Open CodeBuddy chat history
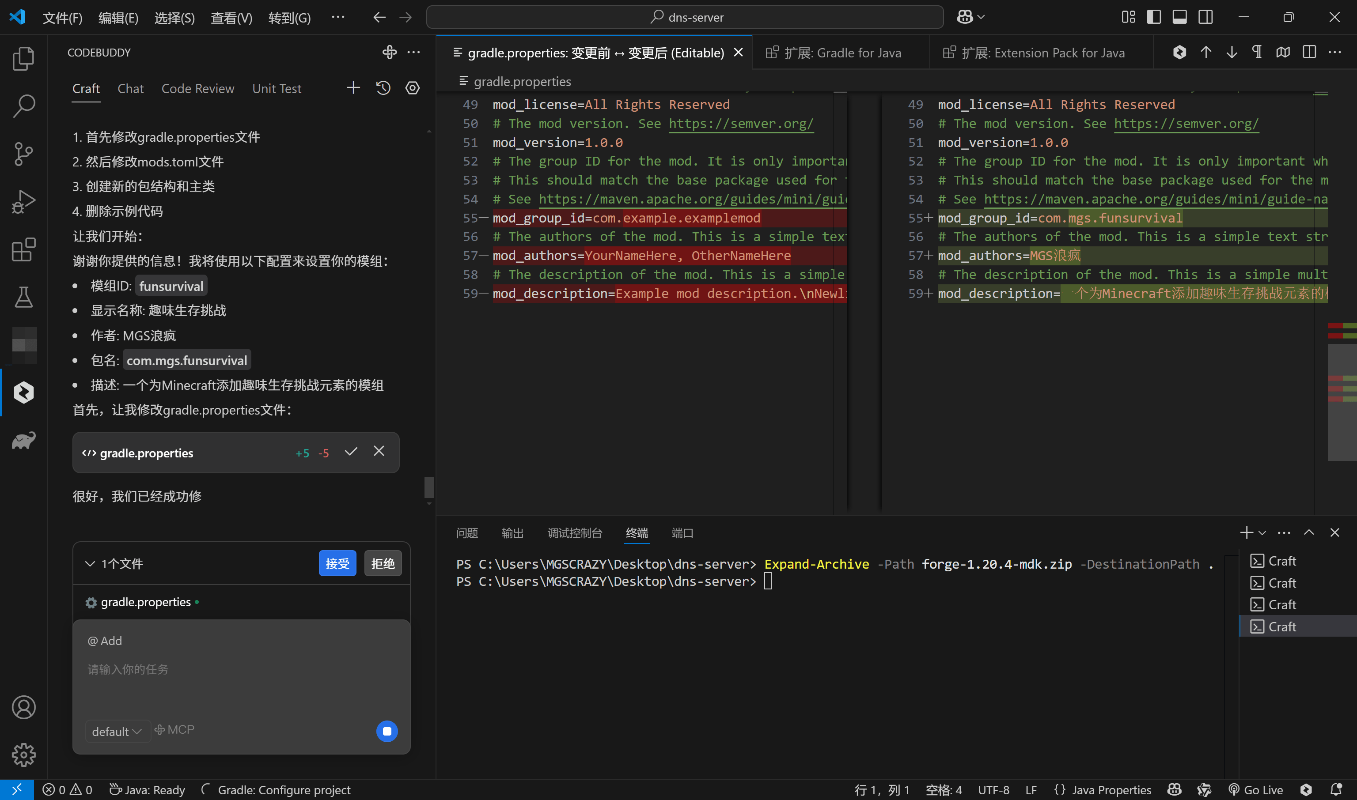1357x800 pixels. point(383,88)
